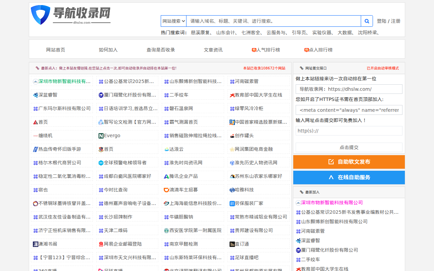
Task: Open 足球直播吧 link
Action: click(247, 257)
